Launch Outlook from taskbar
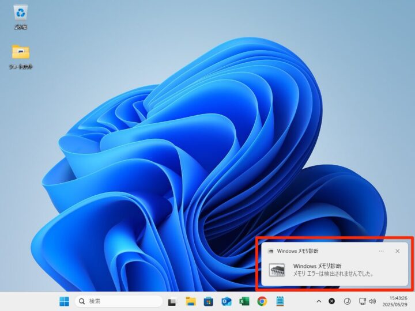The image size is (415, 311). [x=227, y=301]
